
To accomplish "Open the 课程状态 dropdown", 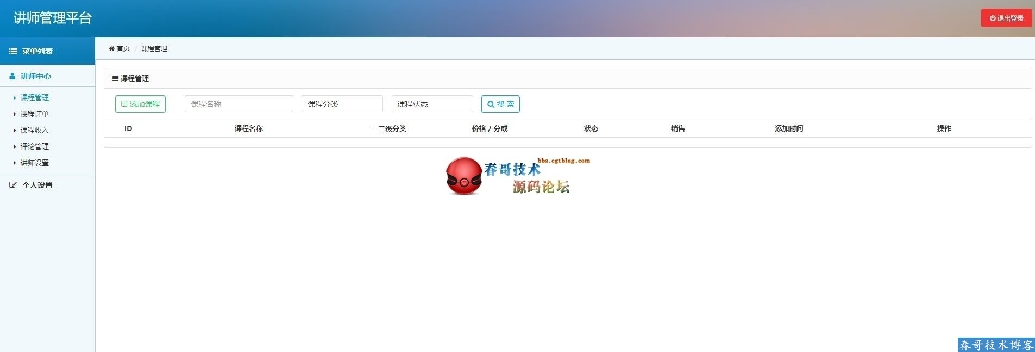I will point(432,104).
